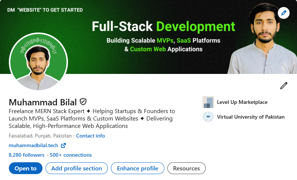Click the Muhammad Bilal name heading
Screen dimensions: 297x180
point(42,102)
